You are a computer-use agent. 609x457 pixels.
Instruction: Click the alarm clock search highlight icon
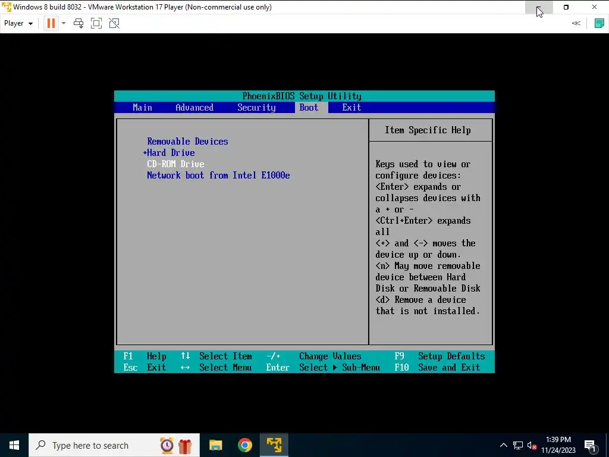(x=167, y=445)
